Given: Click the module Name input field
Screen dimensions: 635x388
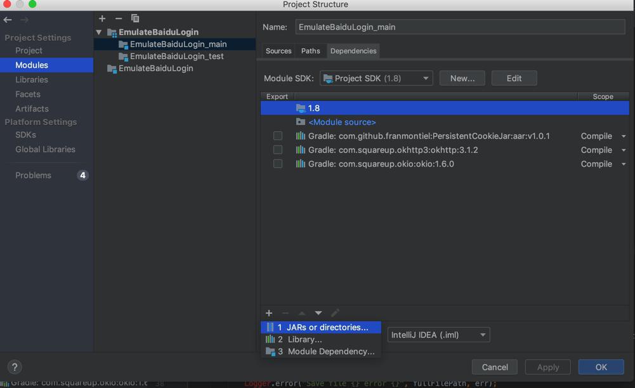Looking at the screenshot, I should [x=460, y=27].
